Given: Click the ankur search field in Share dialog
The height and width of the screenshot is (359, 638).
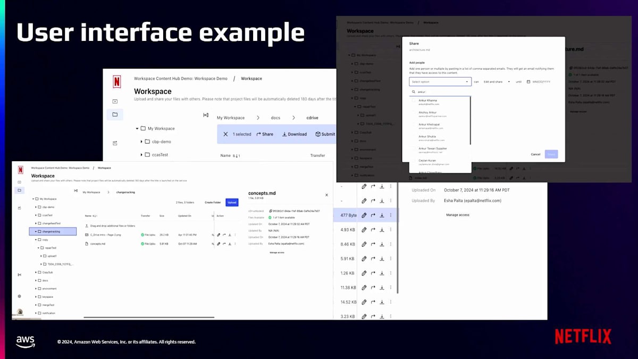Looking at the screenshot, I should 440,91.
